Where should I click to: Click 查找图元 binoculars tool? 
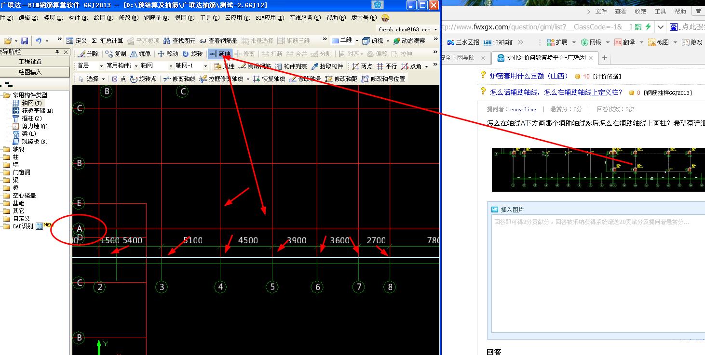179,41
